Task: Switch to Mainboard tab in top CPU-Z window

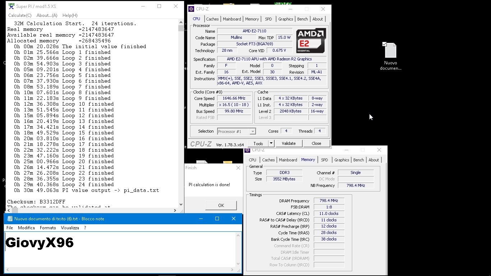Action: pos(232,19)
